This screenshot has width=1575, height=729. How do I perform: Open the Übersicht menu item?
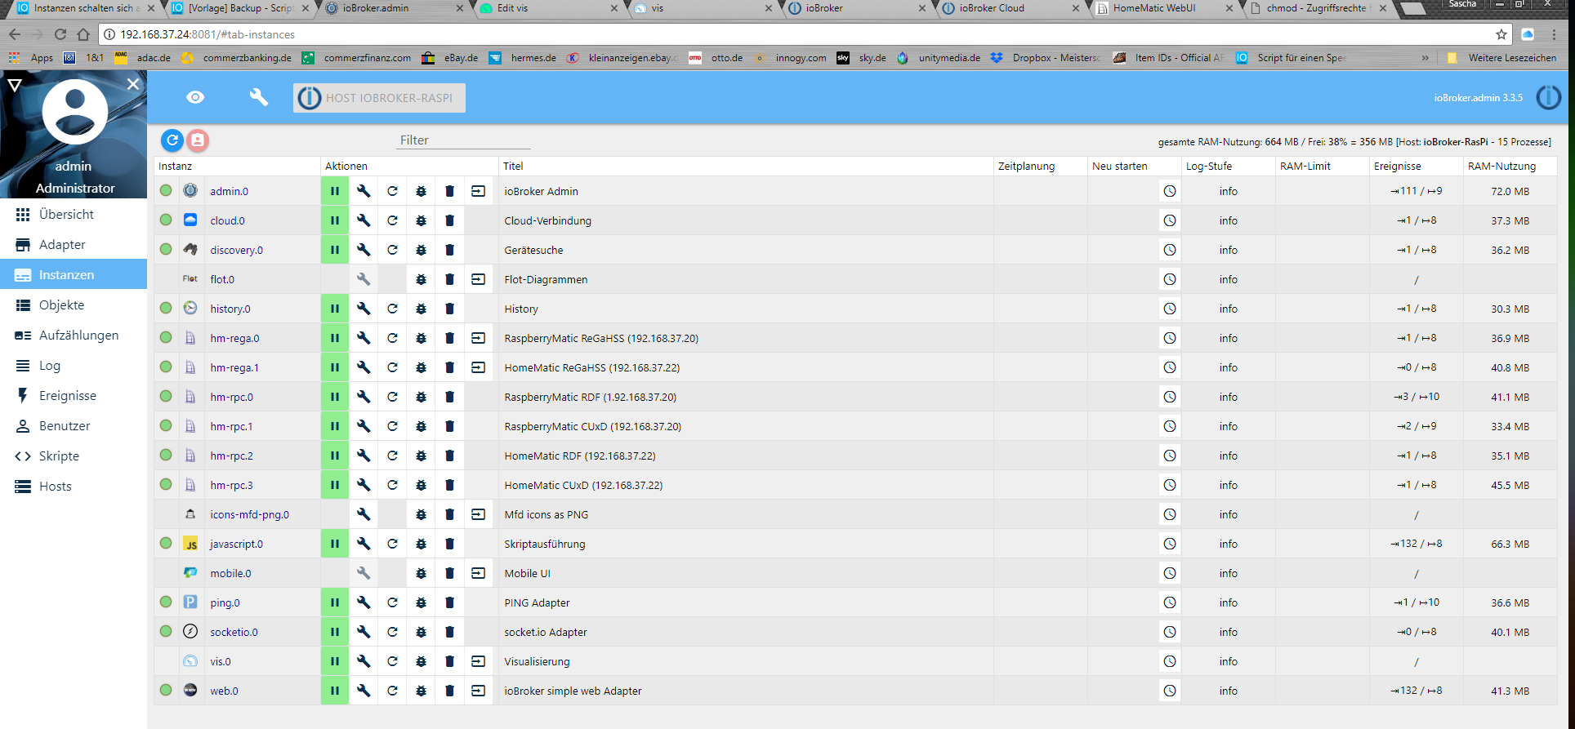[74, 214]
